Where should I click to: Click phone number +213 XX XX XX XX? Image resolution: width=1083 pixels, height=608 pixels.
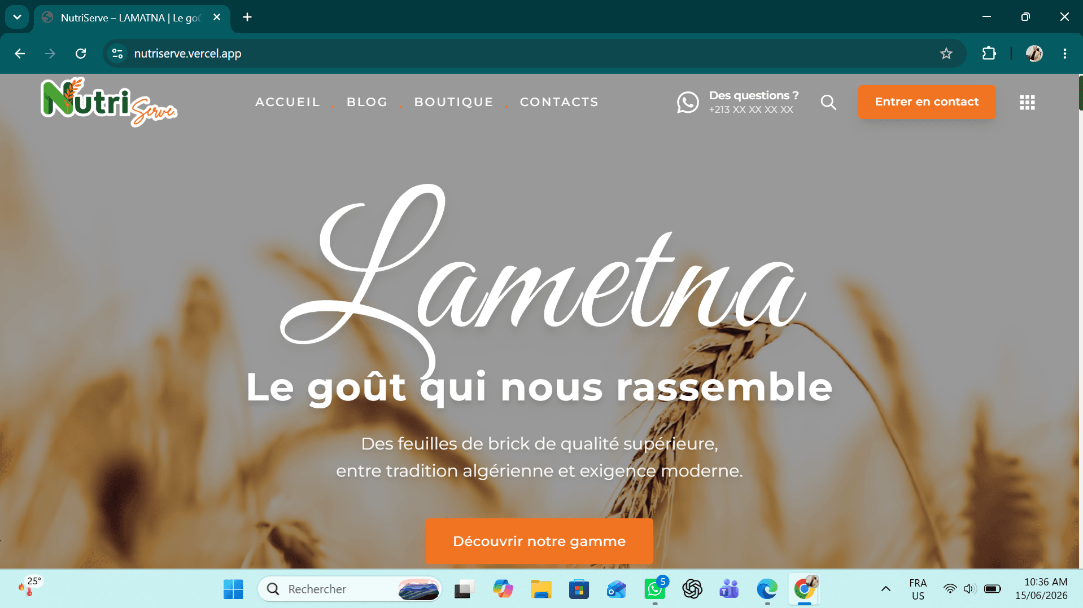[x=751, y=109]
